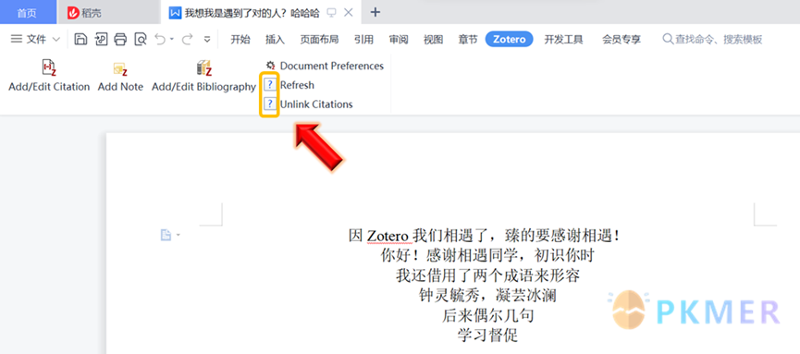The image size is (800, 354).
Task: Click the line 我还借用了两个成语来形容
Action: (487, 275)
